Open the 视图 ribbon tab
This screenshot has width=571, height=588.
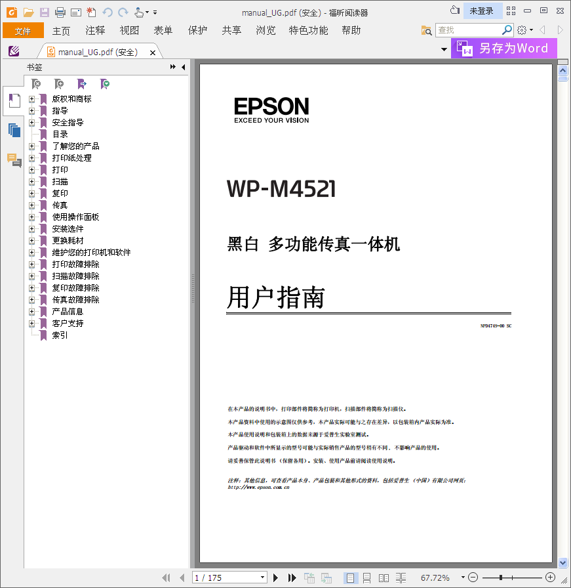click(129, 30)
